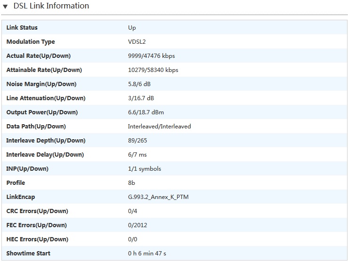Select the Interleave Delay(Up/Down) label
Image resolution: width=348 pixels, height=262 pixels.
45,155
